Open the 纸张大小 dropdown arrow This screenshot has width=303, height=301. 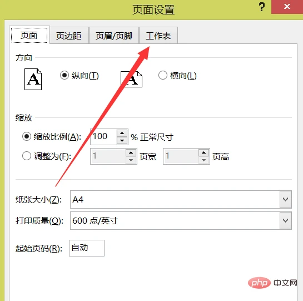pos(285,199)
